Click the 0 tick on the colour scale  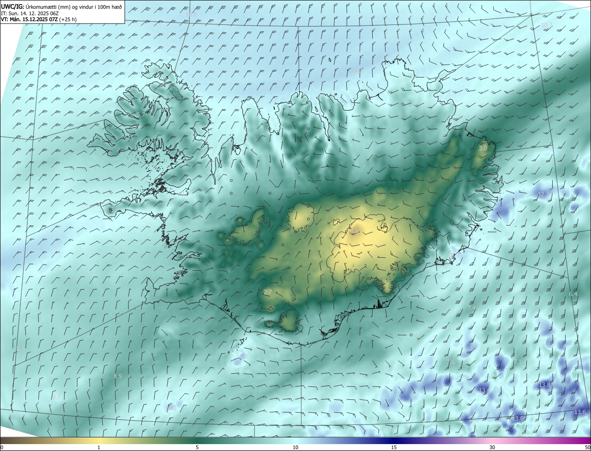[1, 447]
